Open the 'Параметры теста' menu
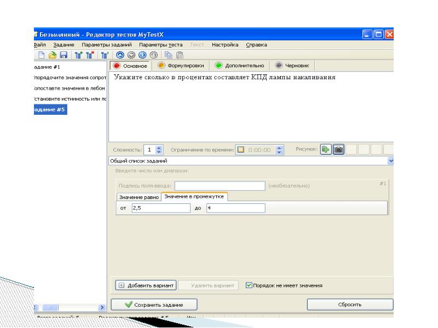 coord(161,44)
